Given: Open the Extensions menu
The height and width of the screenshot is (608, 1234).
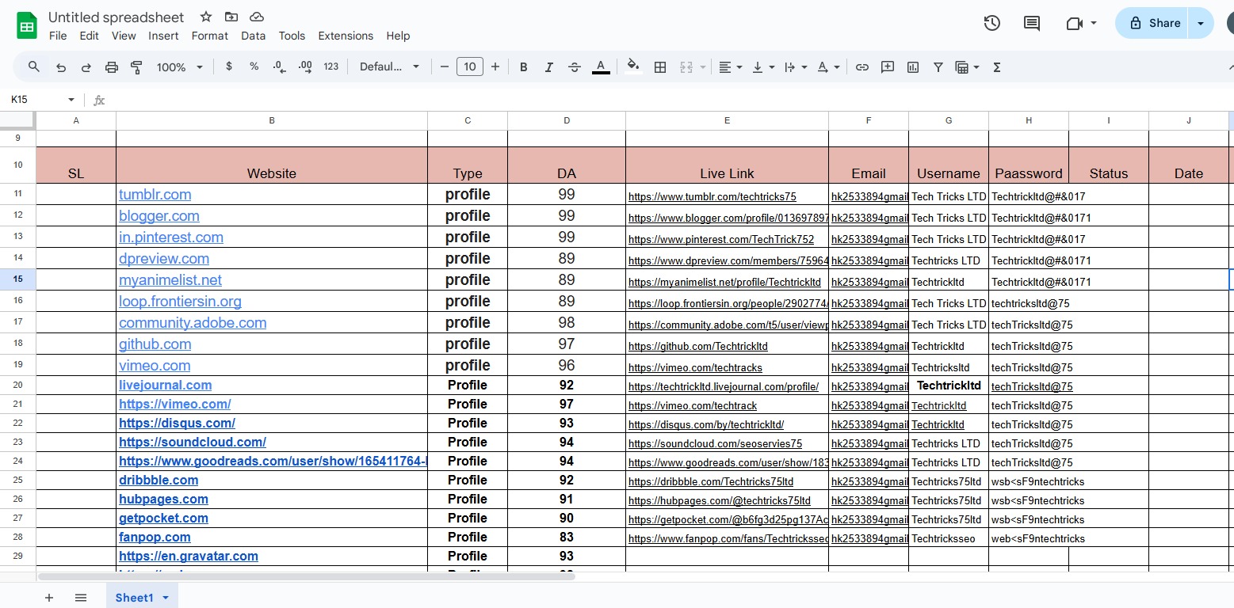Looking at the screenshot, I should [x=346, y=36].
